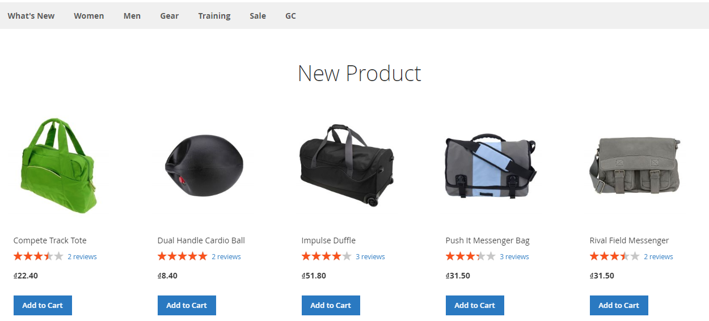Open the Gear menu
Screen dimensions: 709x321
(x=170, y=16)
